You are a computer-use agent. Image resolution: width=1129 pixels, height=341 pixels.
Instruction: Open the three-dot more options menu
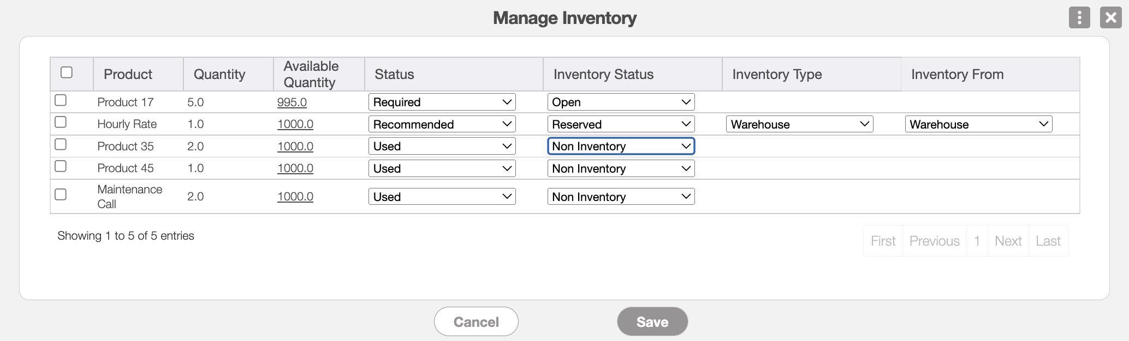point(1079,17)
